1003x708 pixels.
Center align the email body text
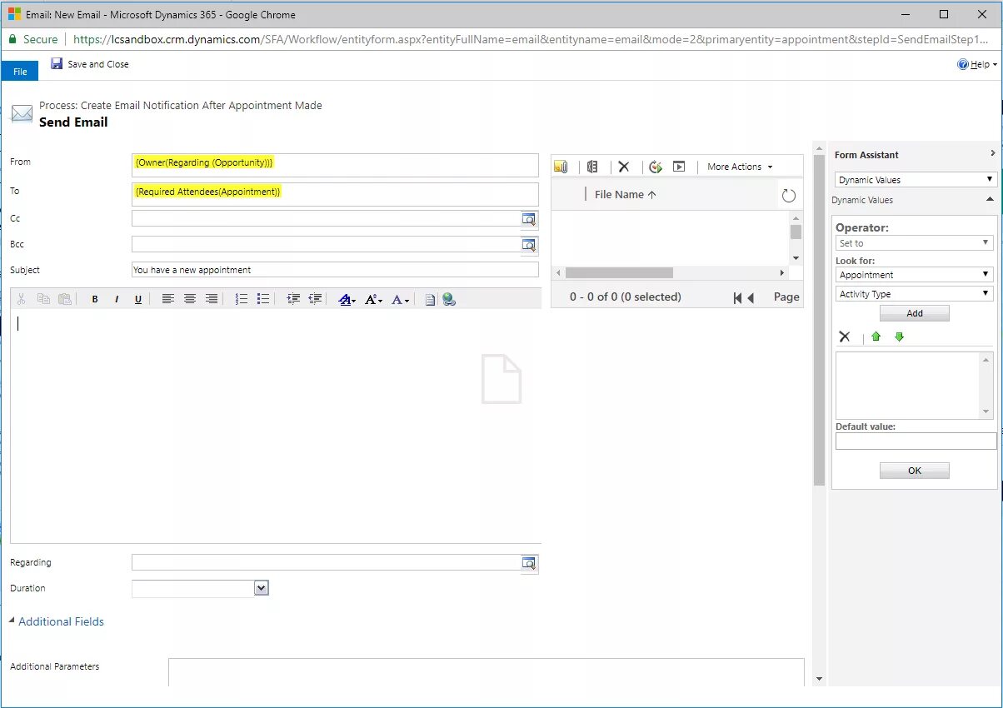(190, 299)
